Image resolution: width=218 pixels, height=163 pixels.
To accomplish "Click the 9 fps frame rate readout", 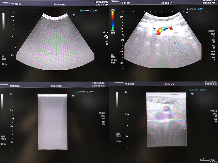I will pos(113,62).
